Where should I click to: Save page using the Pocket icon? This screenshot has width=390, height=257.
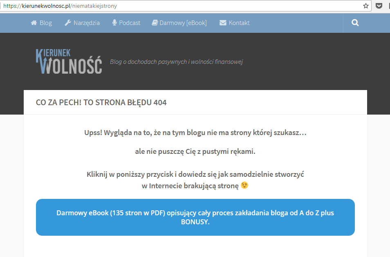pyautogui.click(x=379, y=6)
